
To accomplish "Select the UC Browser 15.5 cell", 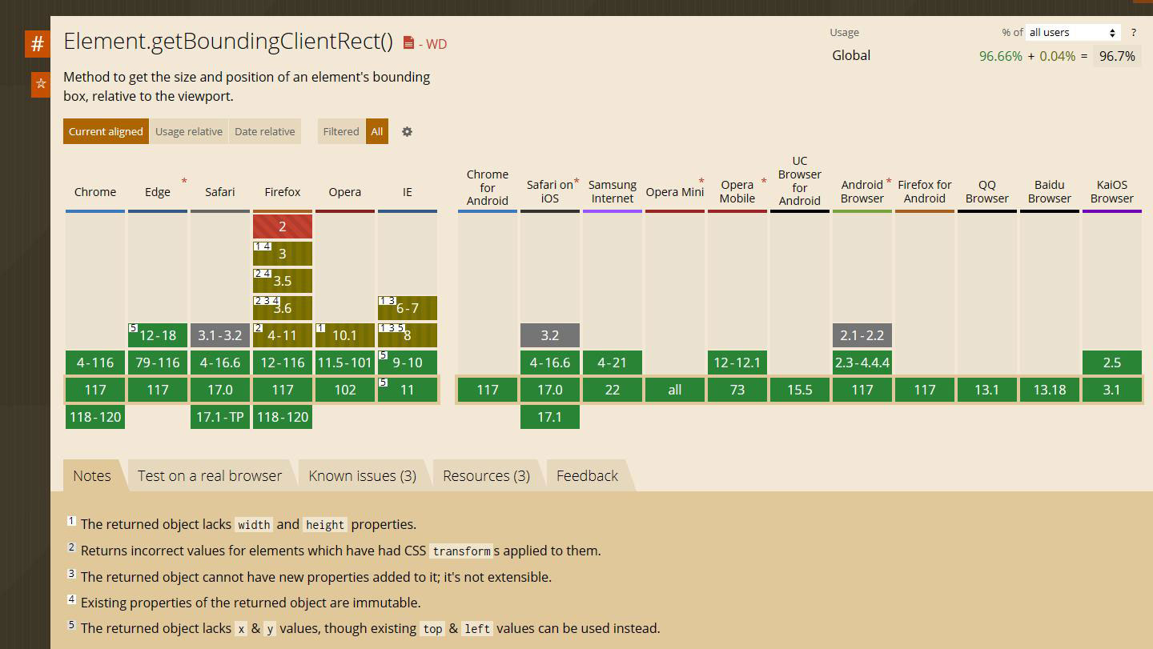I will (x=800, y=390).
